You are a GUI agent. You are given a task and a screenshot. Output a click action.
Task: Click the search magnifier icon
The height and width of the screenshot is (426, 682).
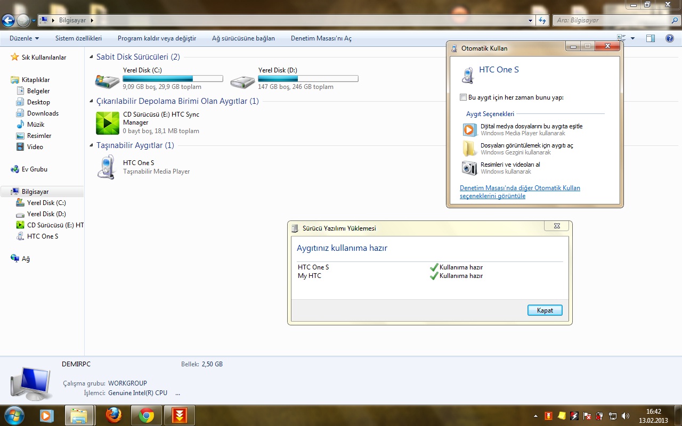[674, 20]
